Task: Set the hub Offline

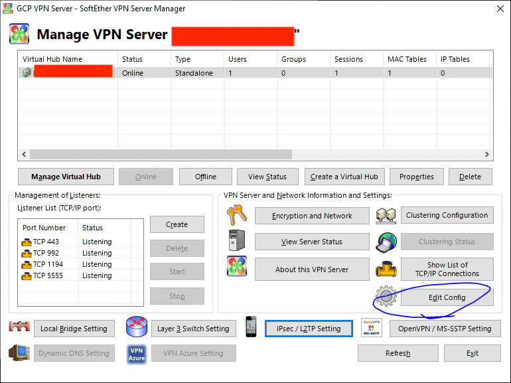Action: pos(206,177)
